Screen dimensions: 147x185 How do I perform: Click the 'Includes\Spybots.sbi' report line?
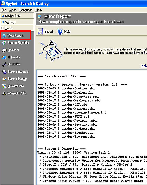(x=66, y=128)
